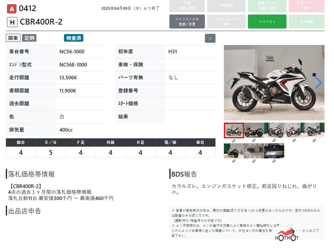Click link icon under fourth bike thumbnail
Screen dimensions: 334x252
click(x=294, y=141)
